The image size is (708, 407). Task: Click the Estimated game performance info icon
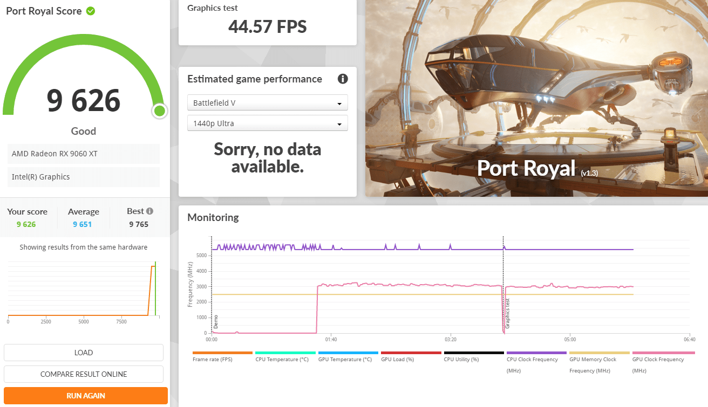[x=342, y=79]
